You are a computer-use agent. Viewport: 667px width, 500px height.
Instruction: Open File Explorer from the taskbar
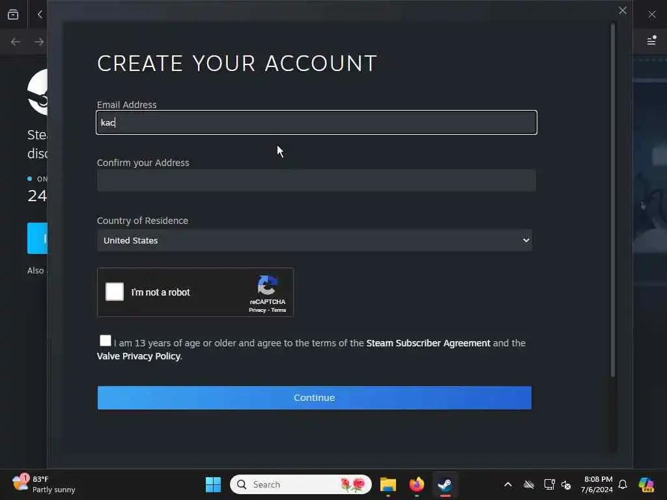pos(388,484)
